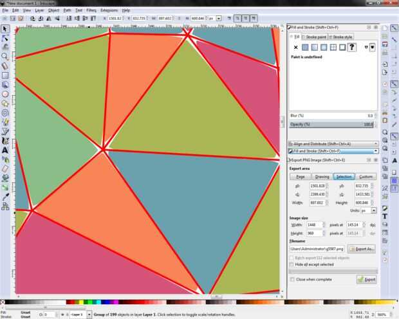The width and height of the screenshot is (399, 319).
Task: Select the Bezier Pen tool
Action: [5, 131]
